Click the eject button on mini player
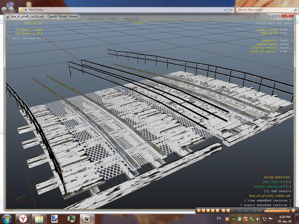This screenshot has height=224, width=299. [x=293, y=211]
